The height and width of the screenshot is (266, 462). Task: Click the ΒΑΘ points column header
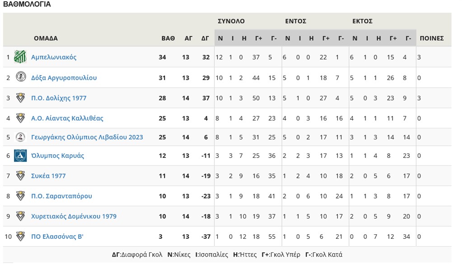(168, 38)
